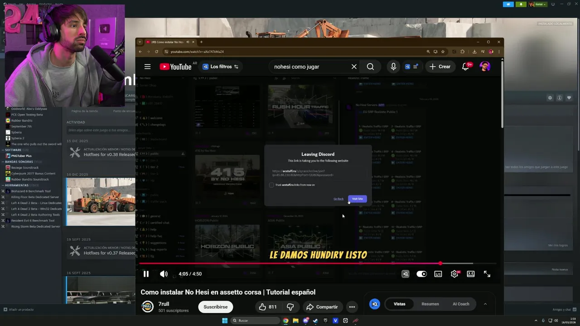Open Steam game info icon
This screenshot has height=326, width=580.
coord(560,98)
